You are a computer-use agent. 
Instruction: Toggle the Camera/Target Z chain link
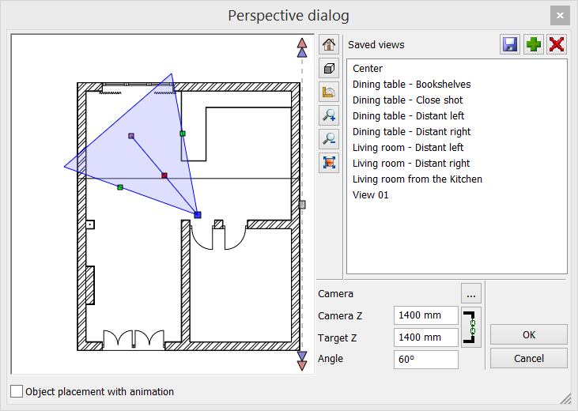click(470, 326)
